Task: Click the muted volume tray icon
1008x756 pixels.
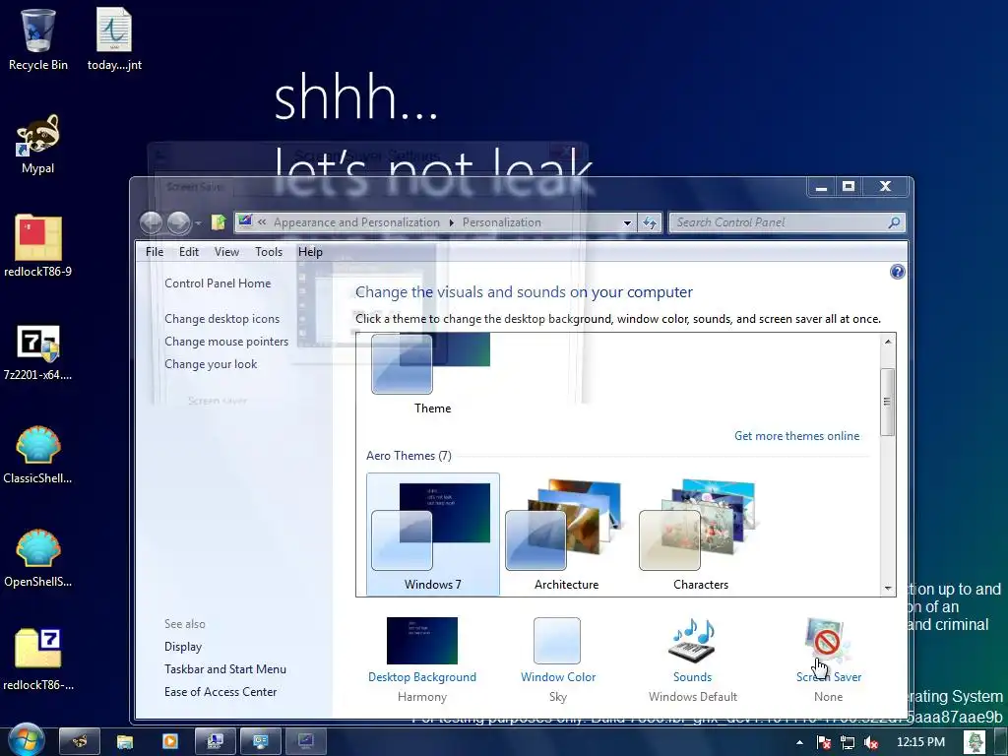Action: click(871, 742)
